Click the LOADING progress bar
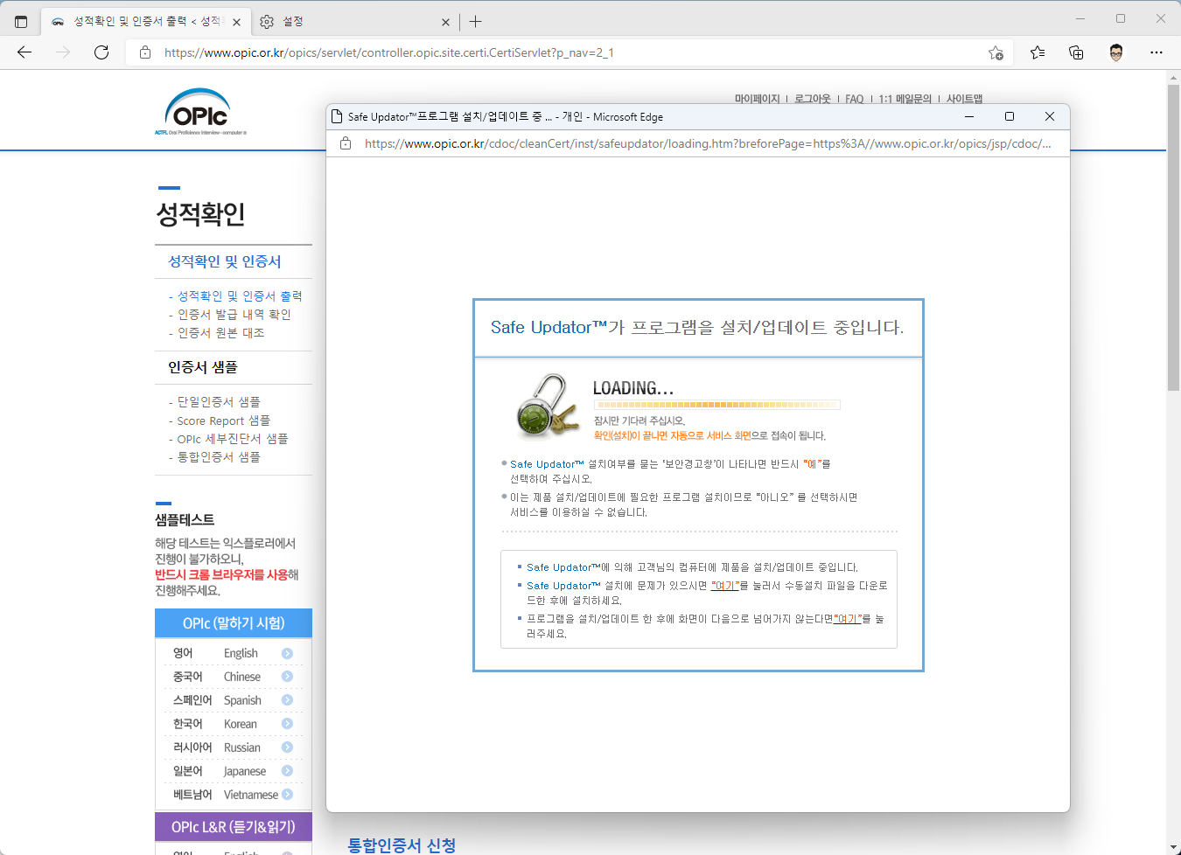The height and width of the screenshot is (855, 1181). (x=717, y=405)
